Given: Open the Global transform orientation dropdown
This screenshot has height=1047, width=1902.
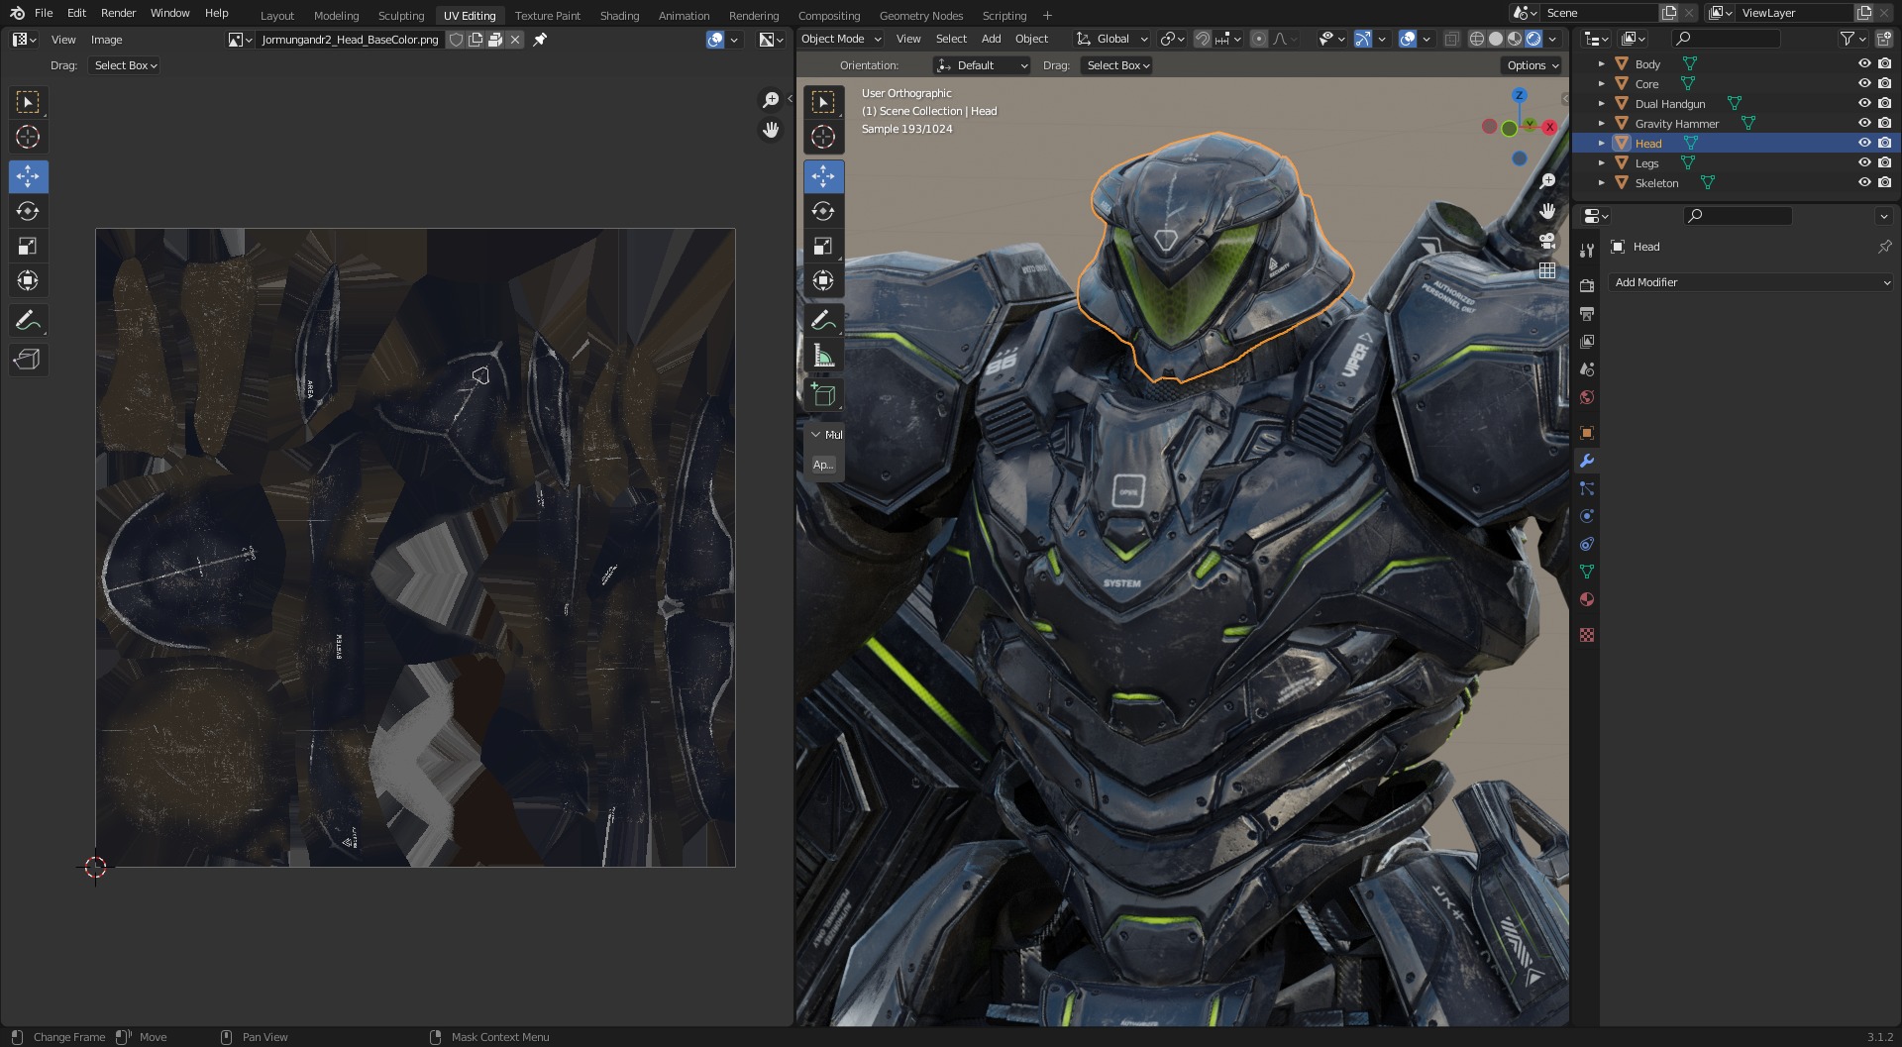Looking at the screenshot, I should pyautogui.click(x=1112, y=39).
